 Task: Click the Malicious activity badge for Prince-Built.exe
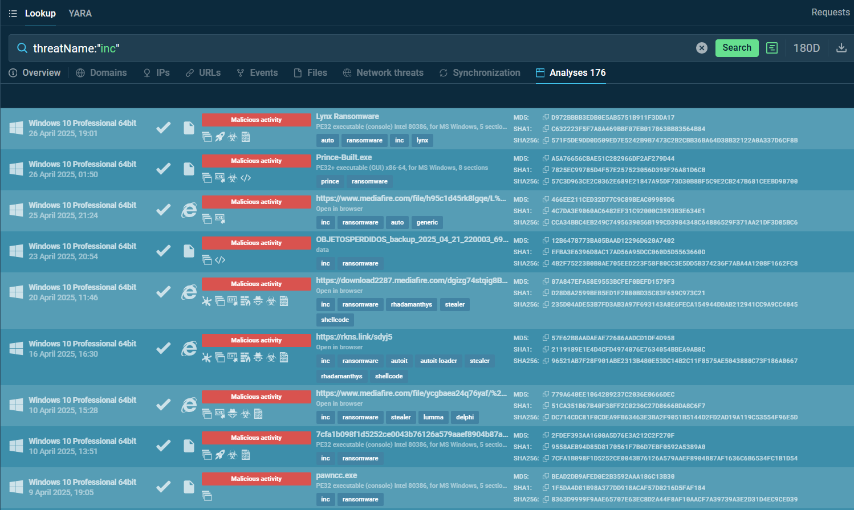pos(256,161)
